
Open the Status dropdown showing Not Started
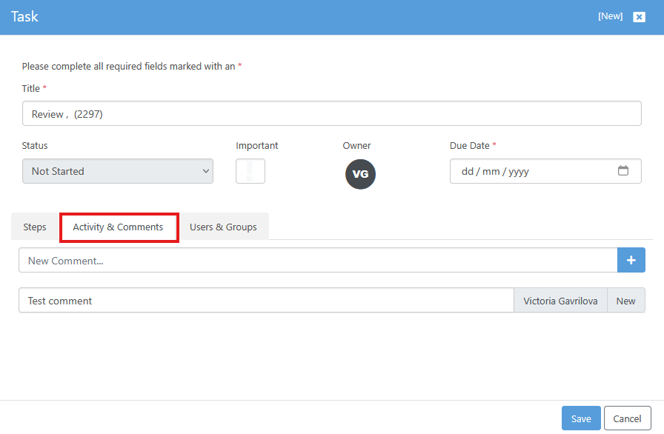click(x=118, y=171)
